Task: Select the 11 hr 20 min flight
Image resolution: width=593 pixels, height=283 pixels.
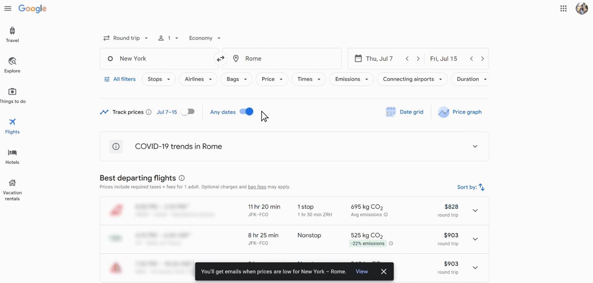Action: click(294, 211)
